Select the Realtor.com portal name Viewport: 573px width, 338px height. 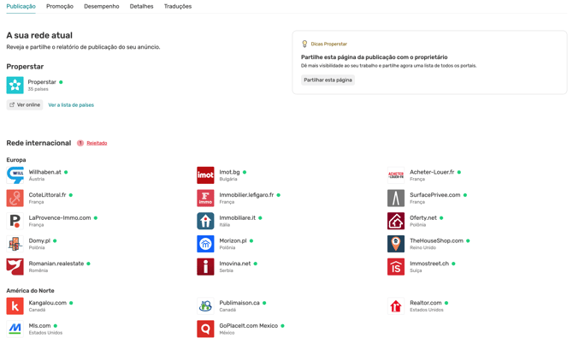[x=426, y=303]
